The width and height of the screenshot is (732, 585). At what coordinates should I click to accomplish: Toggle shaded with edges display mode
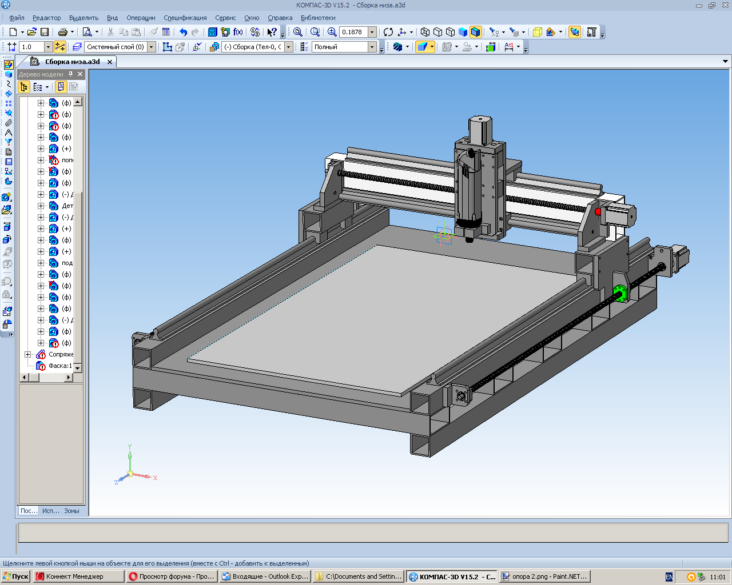[x=475, y=32]
